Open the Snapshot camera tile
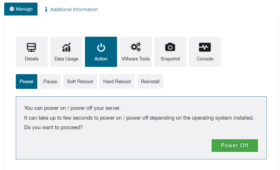The image size is (280, 170). (170, 52)
